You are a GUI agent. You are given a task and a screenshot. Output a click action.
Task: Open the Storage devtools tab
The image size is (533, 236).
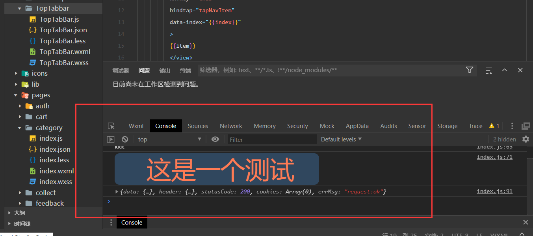click(x=447, y=126)
